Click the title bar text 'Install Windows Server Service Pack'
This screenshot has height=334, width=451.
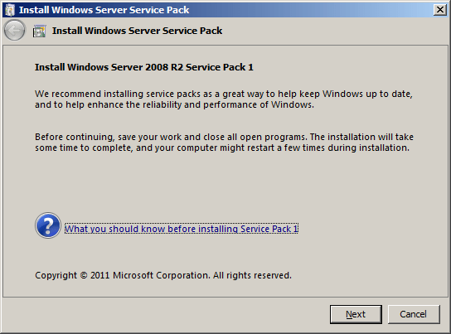pos(104,10)
